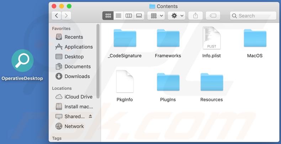
Task: Click the MacOS name label
Action: pyautogui.click(x=255, y=56)
